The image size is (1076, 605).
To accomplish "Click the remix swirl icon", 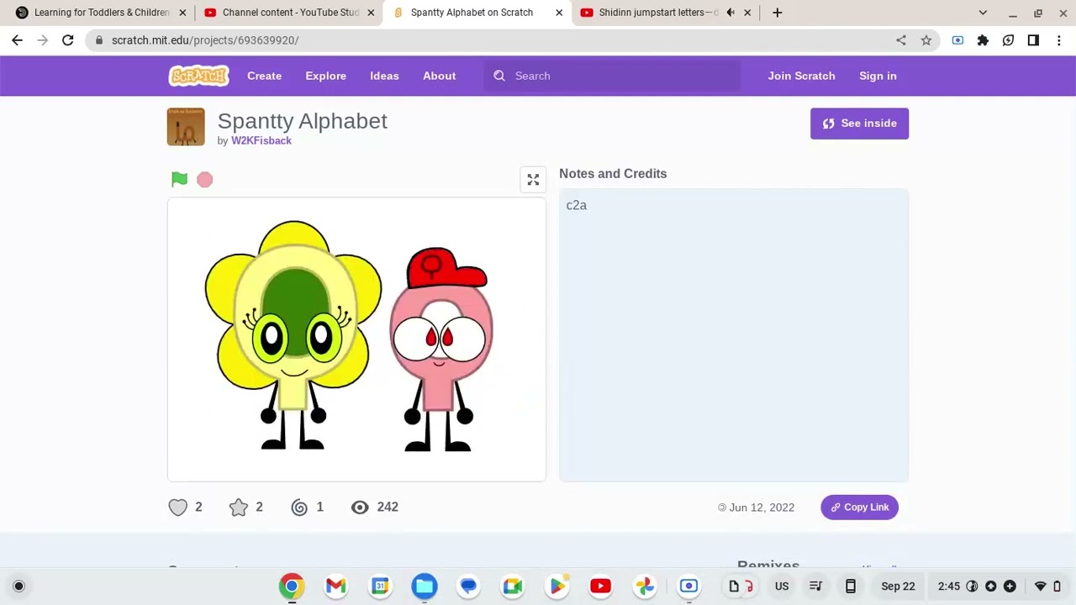I will [x=299, y=507].
